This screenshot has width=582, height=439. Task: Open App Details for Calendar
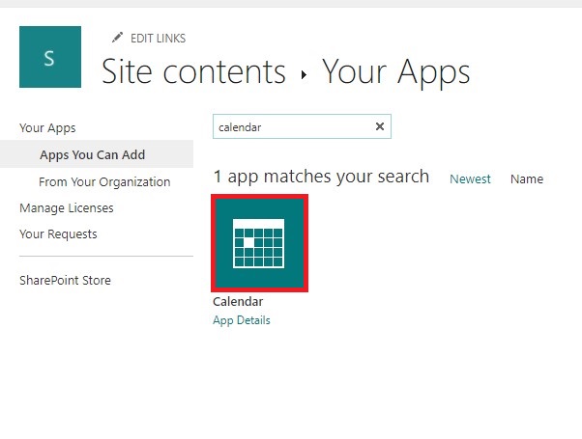point(242,320)
